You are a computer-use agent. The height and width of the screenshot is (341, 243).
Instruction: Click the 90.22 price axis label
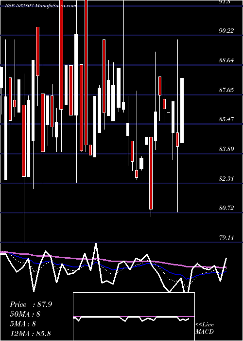click(226, 31)
